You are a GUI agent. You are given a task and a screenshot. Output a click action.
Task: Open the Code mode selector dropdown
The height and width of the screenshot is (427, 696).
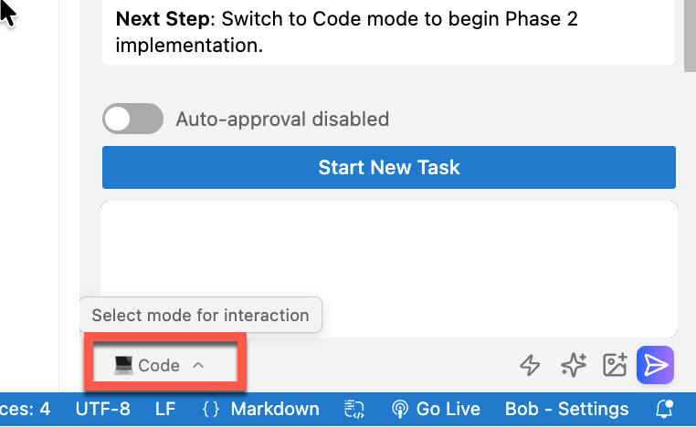tap(160, 366)
